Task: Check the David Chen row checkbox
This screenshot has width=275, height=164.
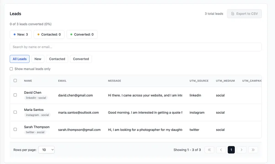Action: [x=15, y=95]
